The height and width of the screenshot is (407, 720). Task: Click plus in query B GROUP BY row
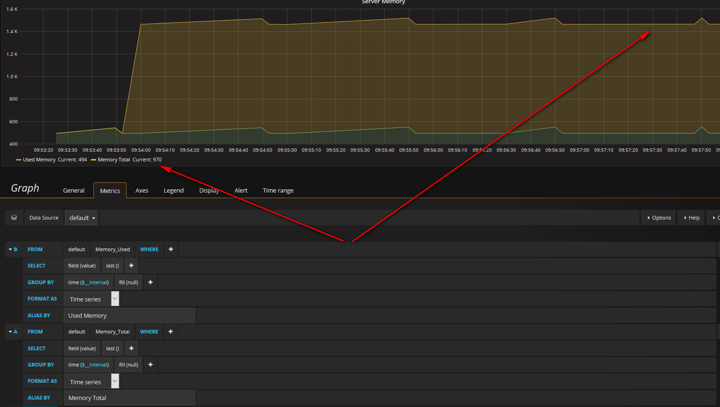150,282
